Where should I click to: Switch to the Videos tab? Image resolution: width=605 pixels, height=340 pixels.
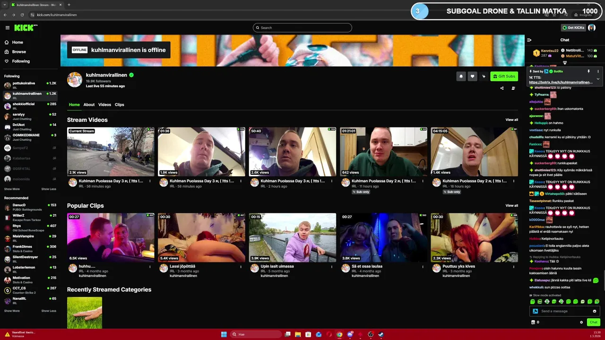coord(104,104)
